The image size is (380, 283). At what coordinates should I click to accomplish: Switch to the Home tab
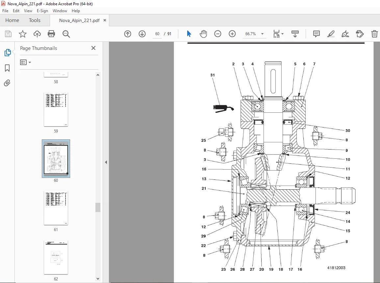click(x=12, y=20)
